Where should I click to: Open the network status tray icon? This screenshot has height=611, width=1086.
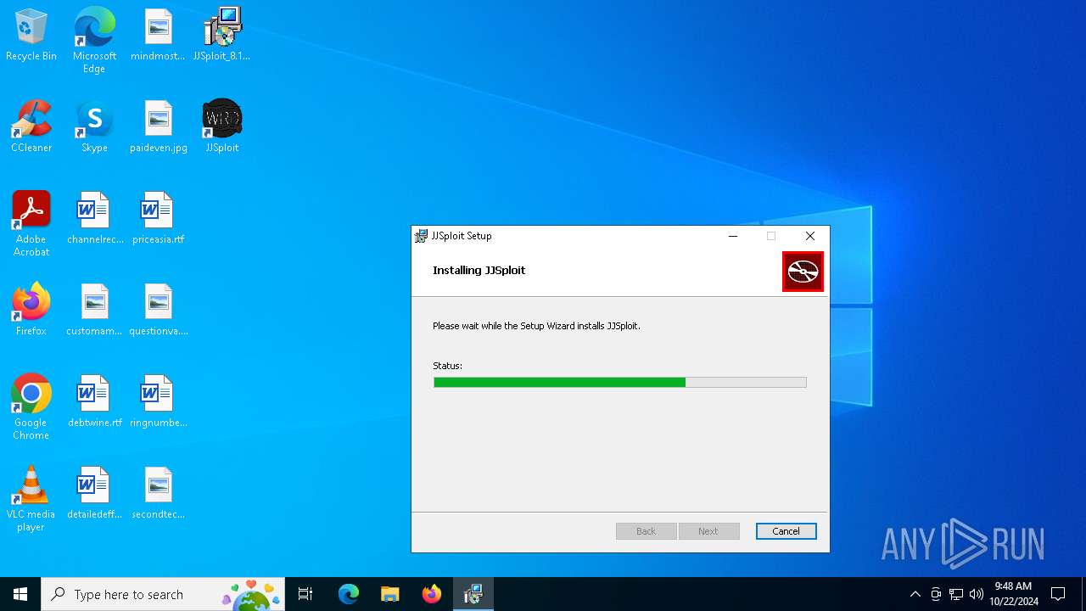(956, 594)
